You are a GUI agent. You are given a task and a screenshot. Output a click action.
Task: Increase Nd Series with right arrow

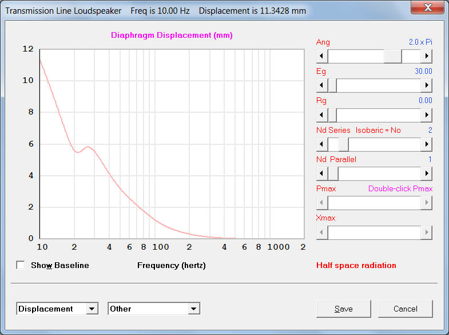(x=426, y=144)
